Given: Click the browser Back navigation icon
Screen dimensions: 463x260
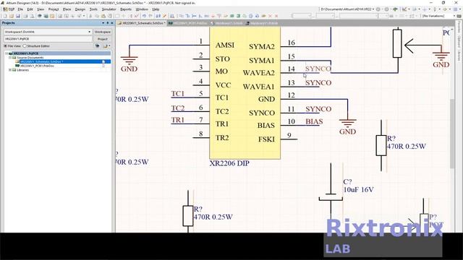Looking at the screenshot, I should pyautogui.click(x=378, y=9).
